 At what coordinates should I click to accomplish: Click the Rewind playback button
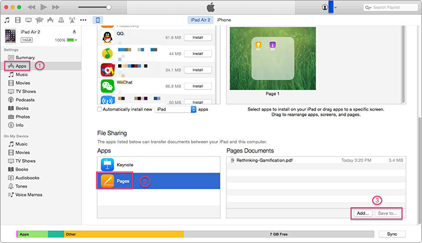point(31,7)
